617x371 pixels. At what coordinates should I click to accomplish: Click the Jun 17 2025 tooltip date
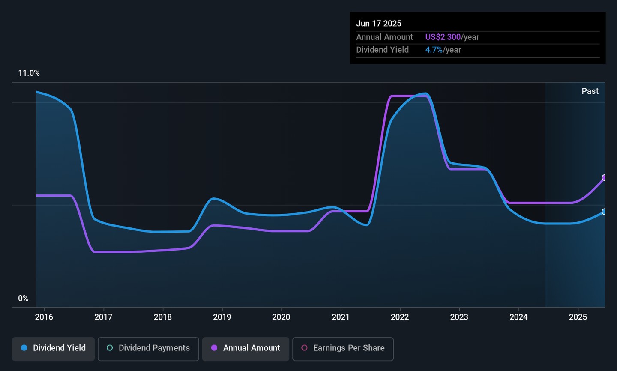coord(379,24)
